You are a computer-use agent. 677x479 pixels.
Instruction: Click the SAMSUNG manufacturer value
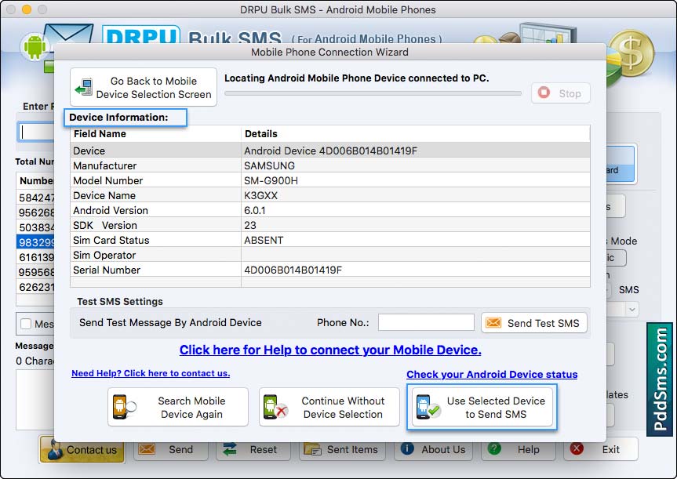[269, 165]
